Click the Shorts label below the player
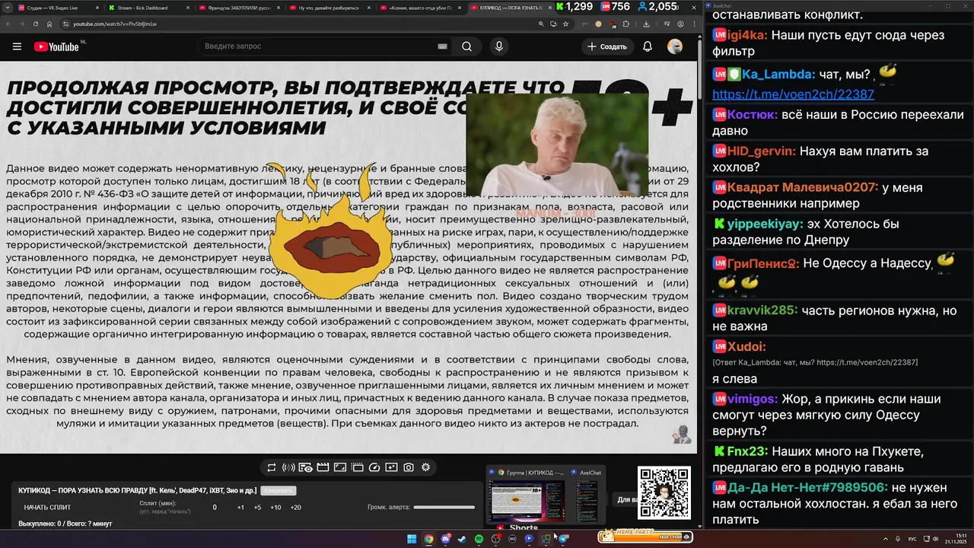974x548 pixels. point(523,527)
